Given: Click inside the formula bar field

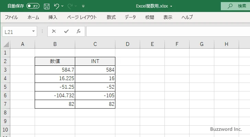Looking at the screenshot, I should coord(168,32).
